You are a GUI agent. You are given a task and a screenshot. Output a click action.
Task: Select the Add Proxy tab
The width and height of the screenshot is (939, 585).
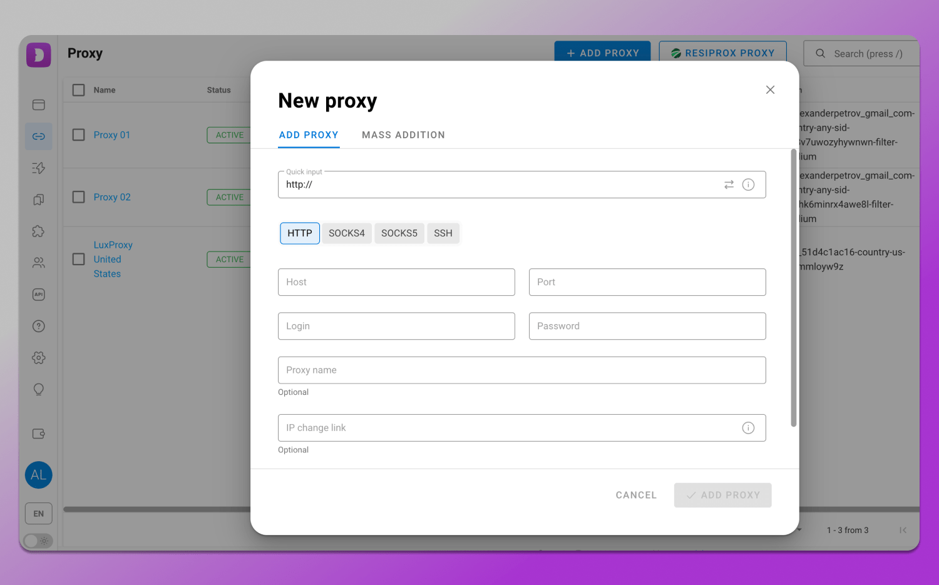pos(309,135)
